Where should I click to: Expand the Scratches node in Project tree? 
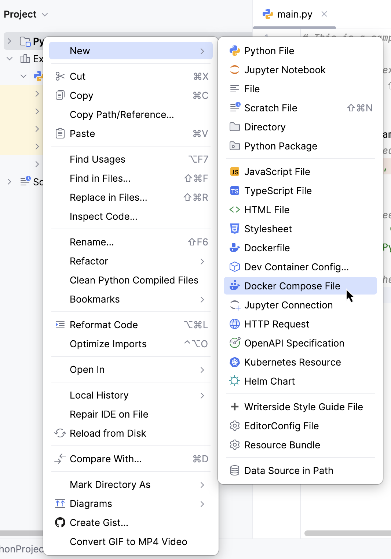[10, 182]
